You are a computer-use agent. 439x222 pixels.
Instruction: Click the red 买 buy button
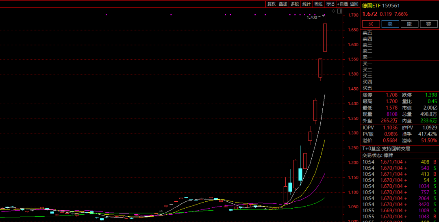tap(371, 24)
